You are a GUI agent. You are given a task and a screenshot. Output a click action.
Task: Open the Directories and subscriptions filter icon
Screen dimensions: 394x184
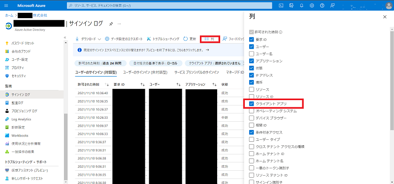coord(292,5)
